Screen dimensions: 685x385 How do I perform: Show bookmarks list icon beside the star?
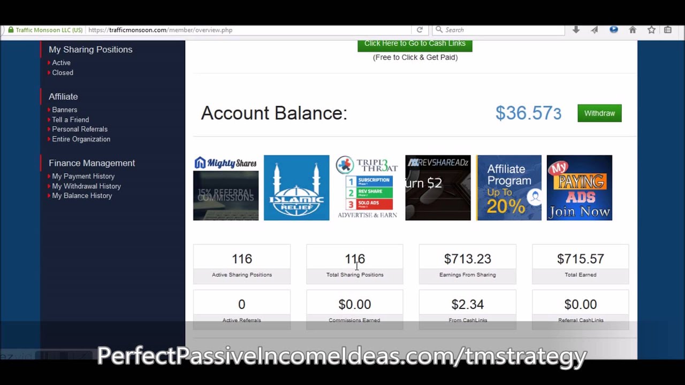tap(668, 30)
